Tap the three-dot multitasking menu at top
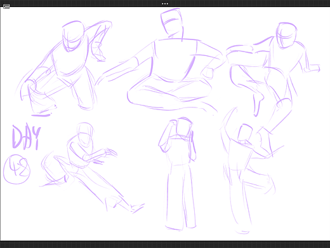 click(165, 4)
